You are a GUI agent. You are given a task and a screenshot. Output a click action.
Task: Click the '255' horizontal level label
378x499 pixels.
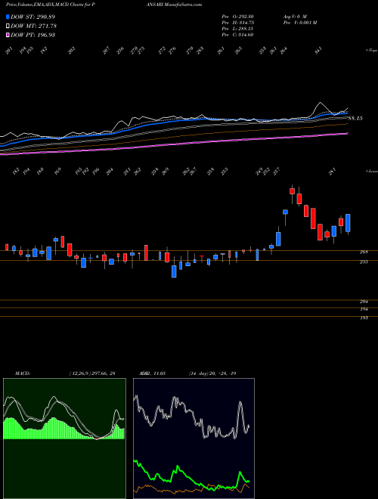point(364,262)
